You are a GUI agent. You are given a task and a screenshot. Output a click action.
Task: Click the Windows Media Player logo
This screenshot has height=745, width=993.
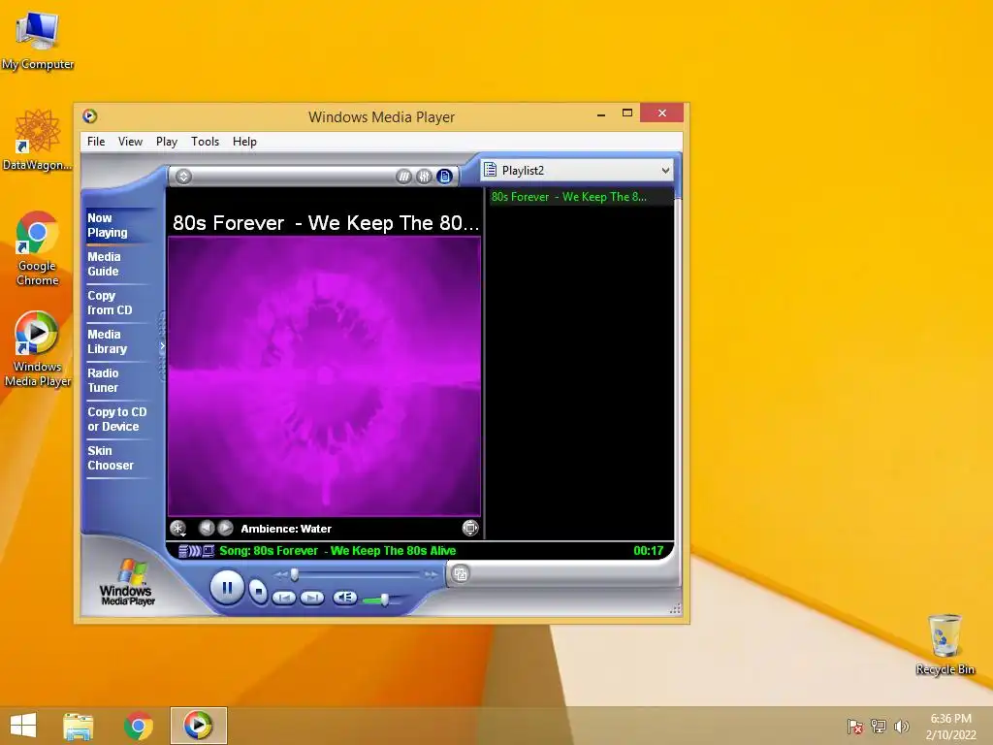127,583
